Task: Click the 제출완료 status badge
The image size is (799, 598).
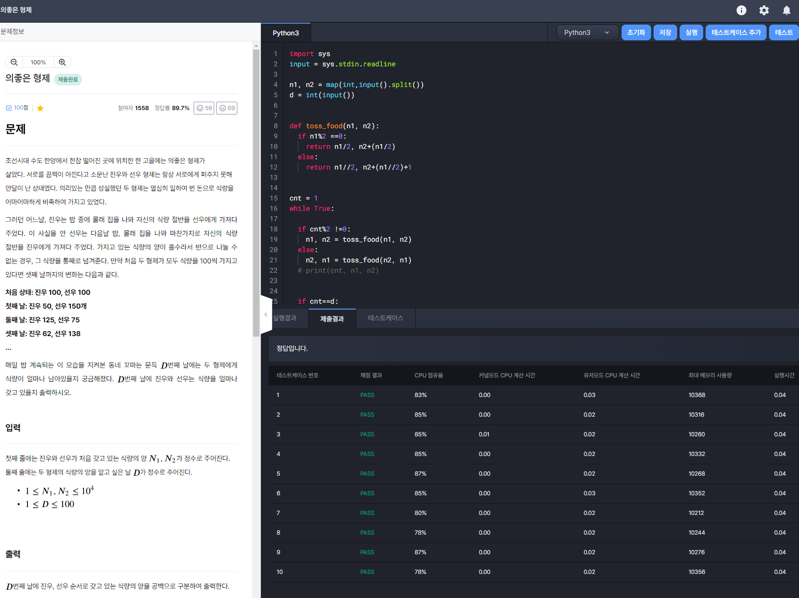Action: (x=68, y=80)
